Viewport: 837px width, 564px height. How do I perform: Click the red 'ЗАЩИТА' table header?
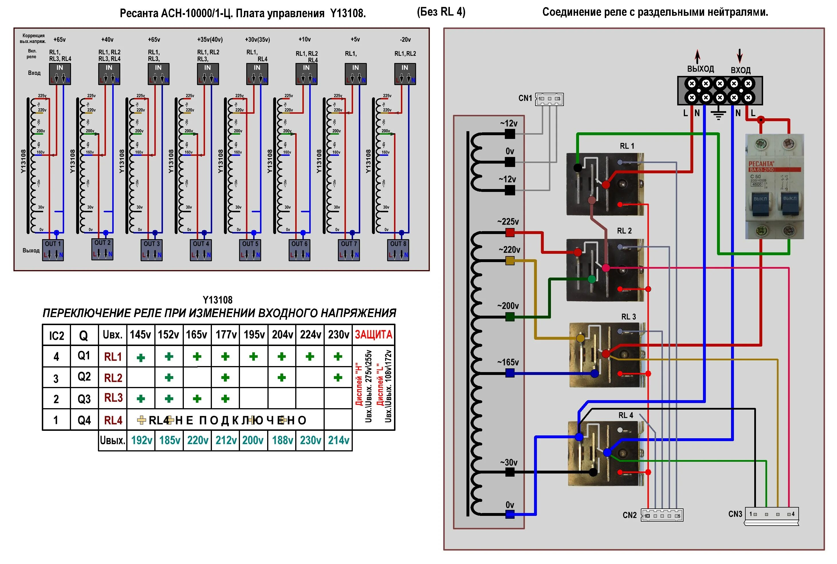coord(374,335)
